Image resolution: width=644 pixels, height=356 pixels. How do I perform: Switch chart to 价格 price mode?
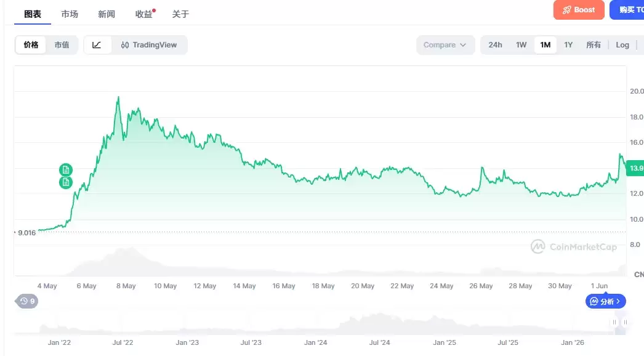31,45
